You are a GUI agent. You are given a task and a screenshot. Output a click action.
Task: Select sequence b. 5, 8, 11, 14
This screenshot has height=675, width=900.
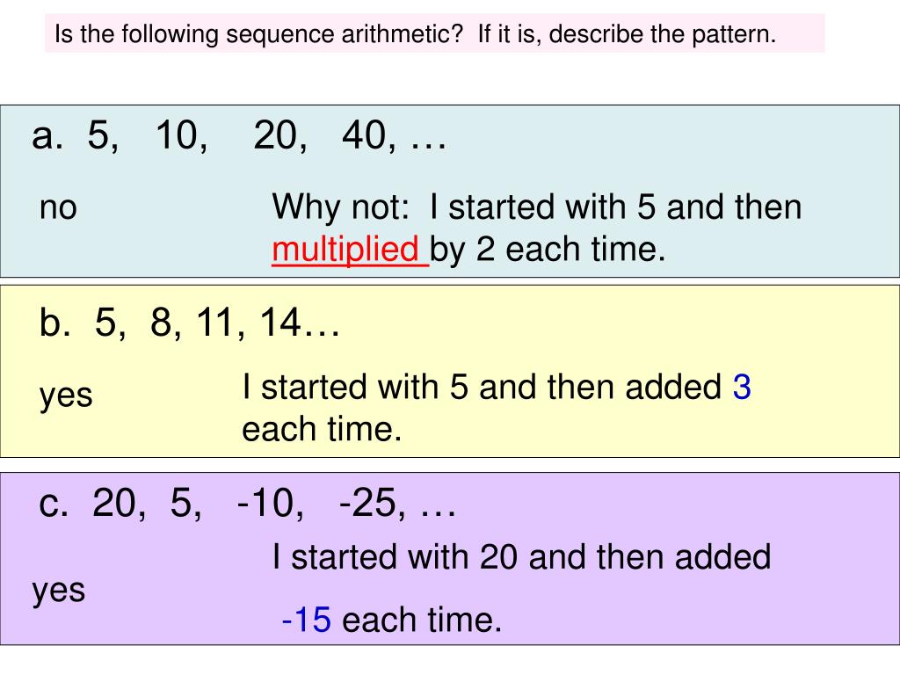[x=190, y=322]
